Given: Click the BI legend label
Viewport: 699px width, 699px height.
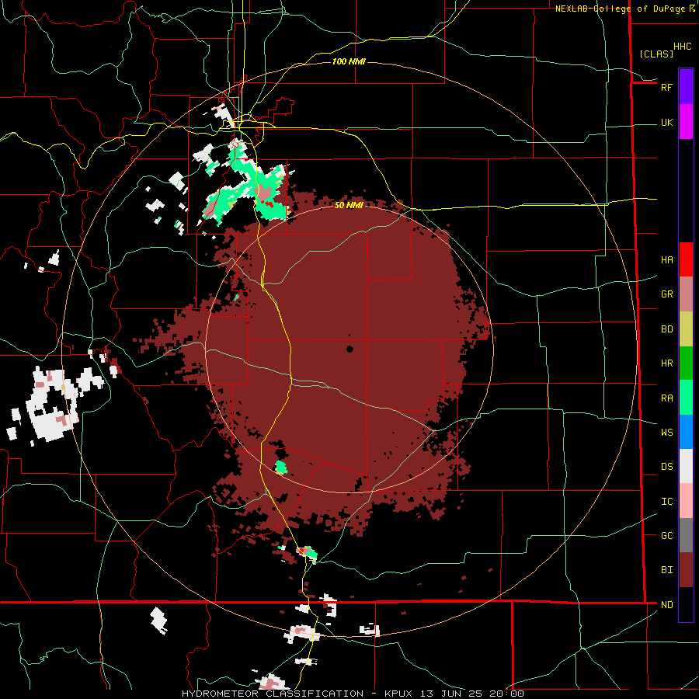Looking at the screenshot, I should point(666,570).
